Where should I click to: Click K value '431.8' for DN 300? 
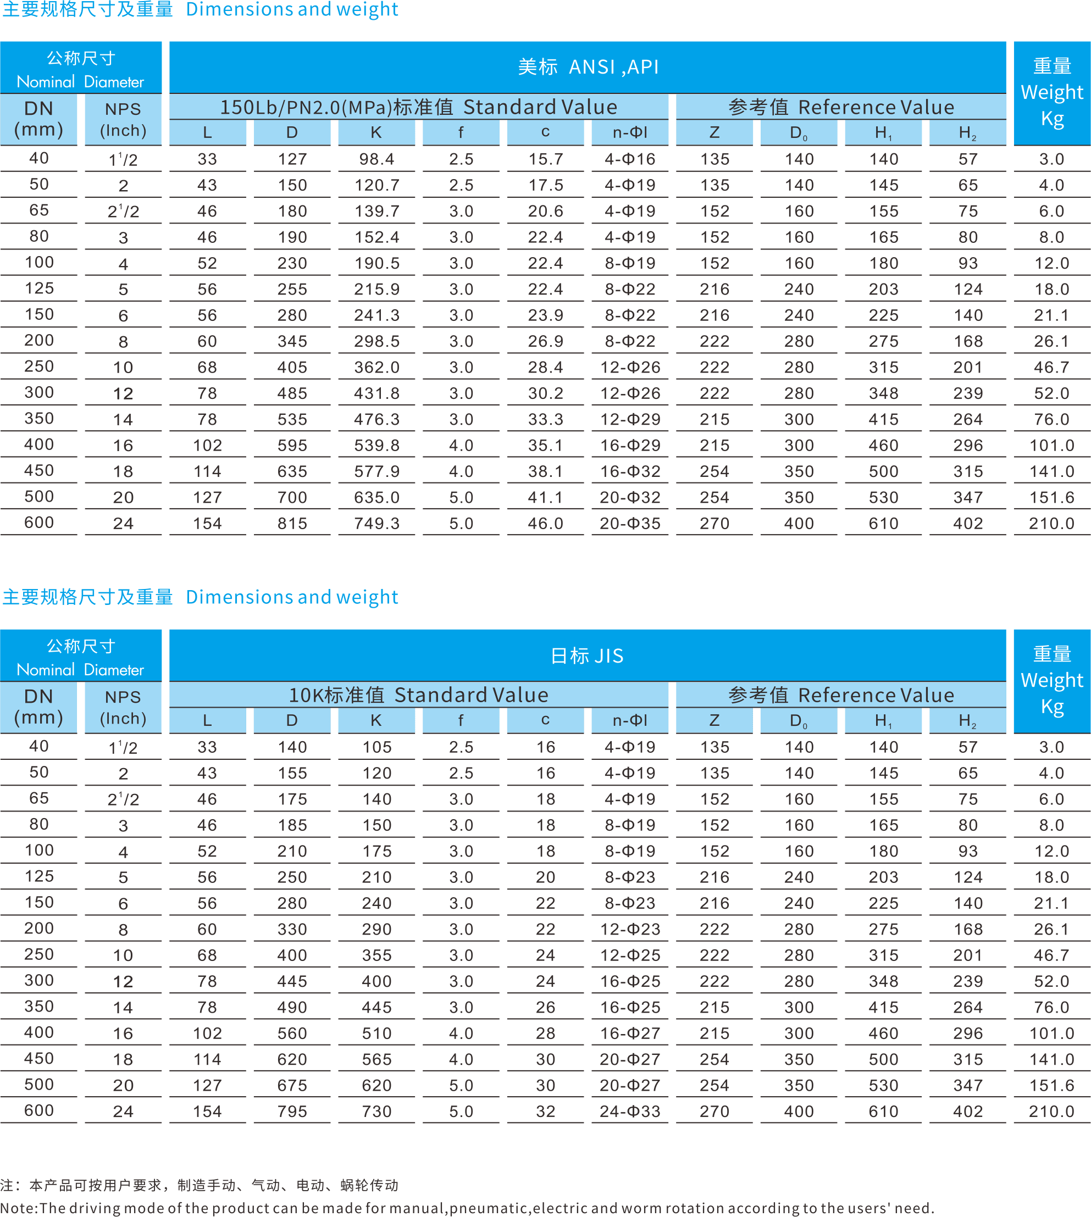376,394
